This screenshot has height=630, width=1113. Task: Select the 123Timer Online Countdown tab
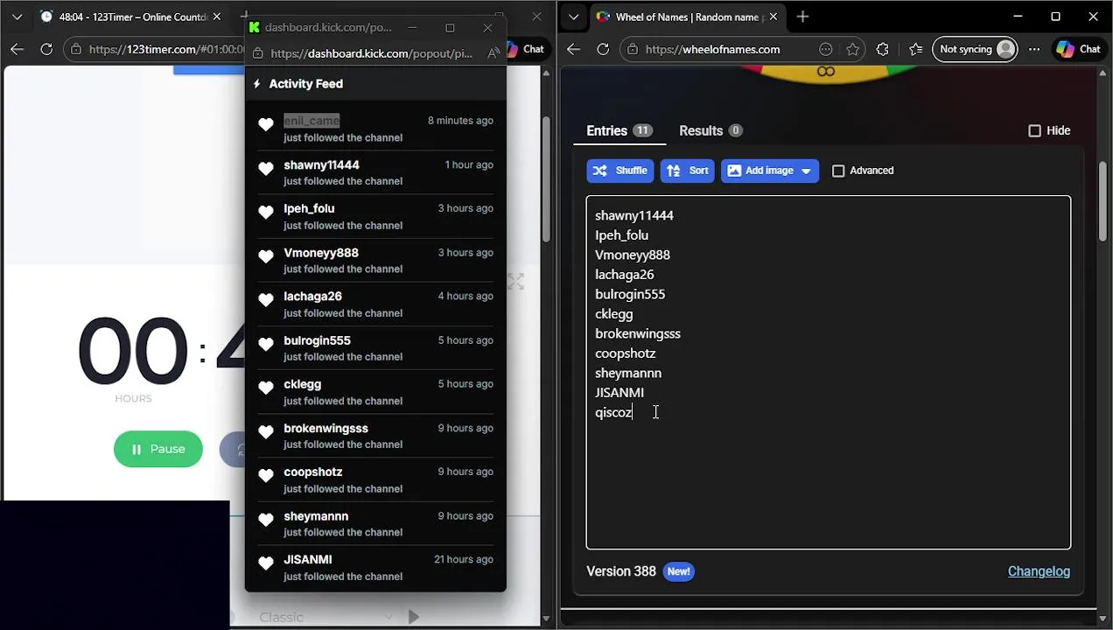131,17
